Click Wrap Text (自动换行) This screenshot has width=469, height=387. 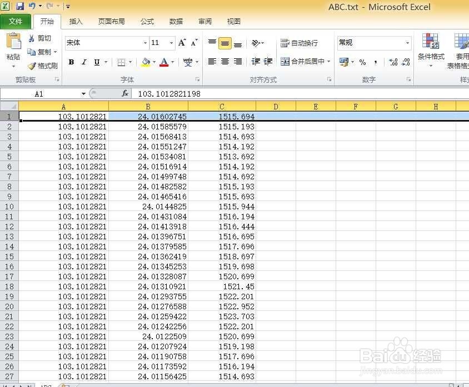tap(299, 43)
